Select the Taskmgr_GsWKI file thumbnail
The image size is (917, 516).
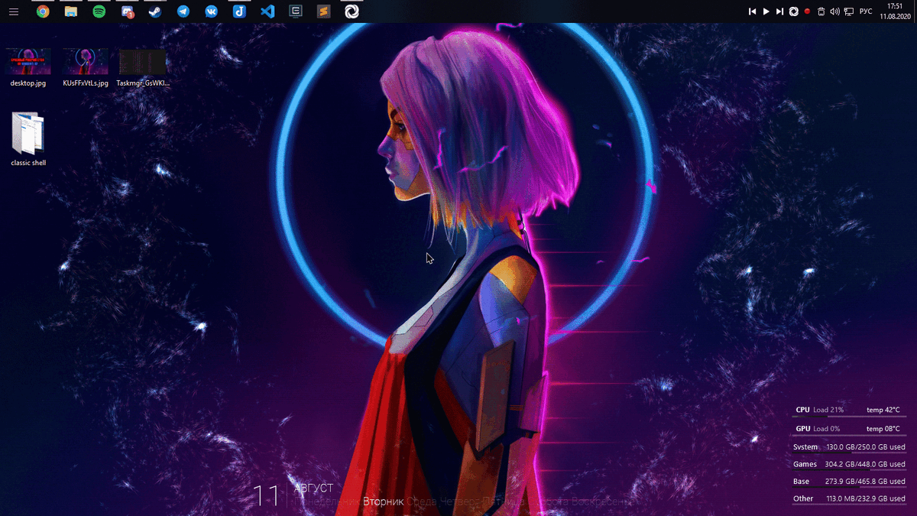[x=143, y=67]
